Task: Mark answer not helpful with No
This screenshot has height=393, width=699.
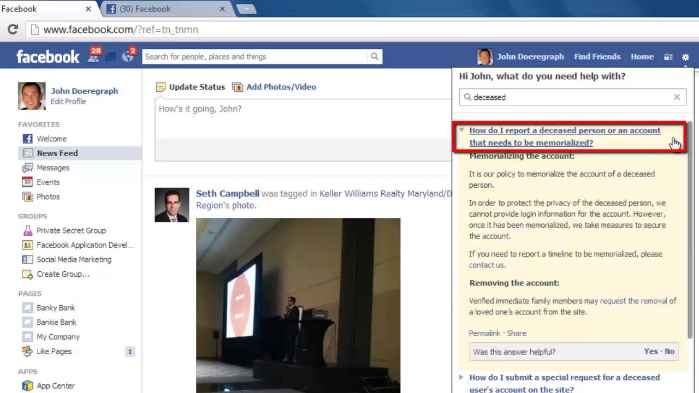Action: click(670, 352)
